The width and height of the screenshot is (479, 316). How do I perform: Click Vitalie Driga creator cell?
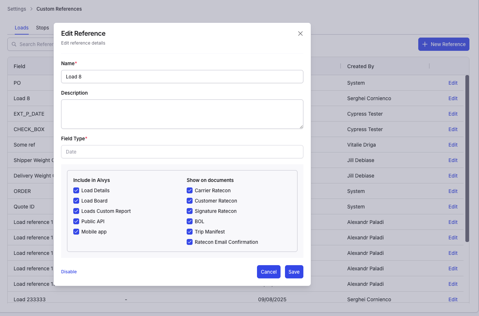tap(362, 145)
